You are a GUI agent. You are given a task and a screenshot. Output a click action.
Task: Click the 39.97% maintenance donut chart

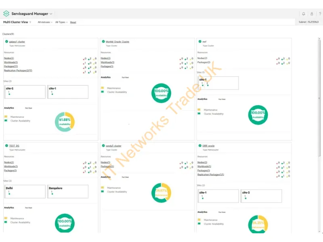[x=161, y=193]
